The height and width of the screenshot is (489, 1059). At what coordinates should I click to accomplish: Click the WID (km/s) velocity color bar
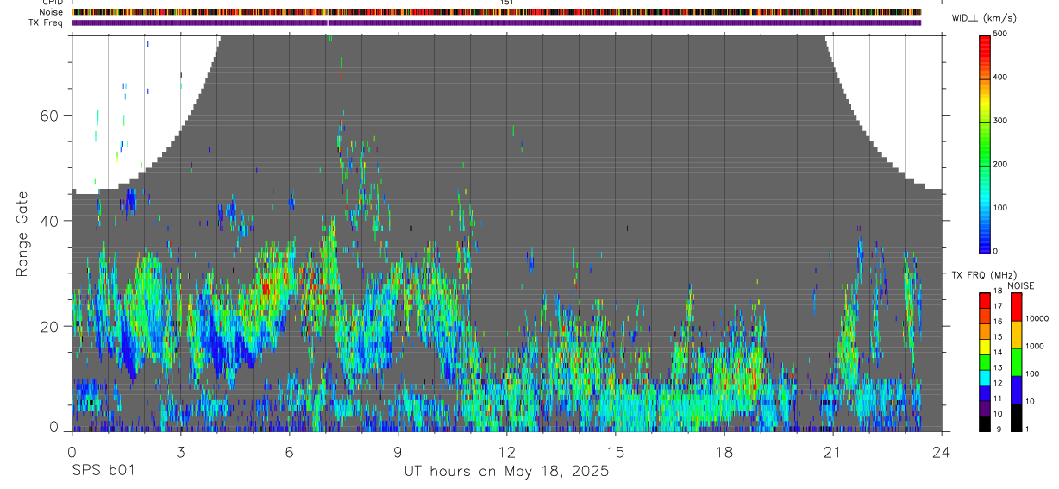pos(986,143)
